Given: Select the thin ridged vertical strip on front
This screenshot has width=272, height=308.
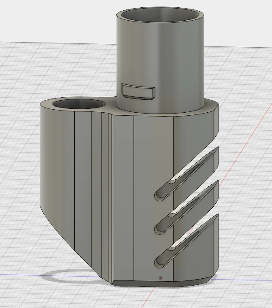Looking at the screenshot, I should tap(108, 197).
